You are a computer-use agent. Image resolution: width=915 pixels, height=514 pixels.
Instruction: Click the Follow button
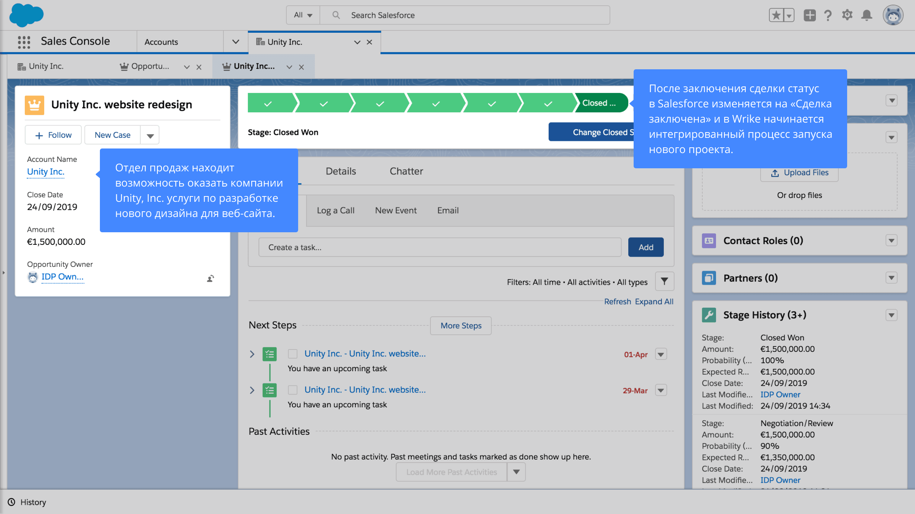point(53,135)
